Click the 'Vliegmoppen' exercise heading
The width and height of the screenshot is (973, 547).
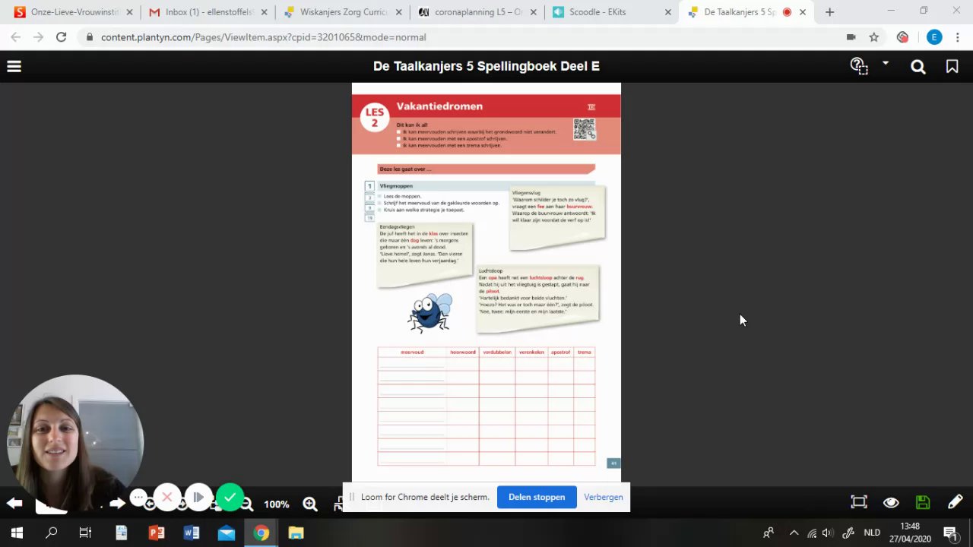(396, 186)
